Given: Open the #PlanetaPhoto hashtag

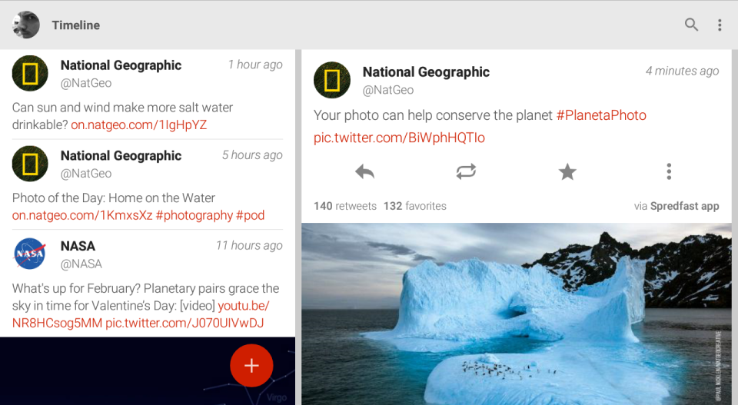Looking at the screenshot, I should 601,115.
